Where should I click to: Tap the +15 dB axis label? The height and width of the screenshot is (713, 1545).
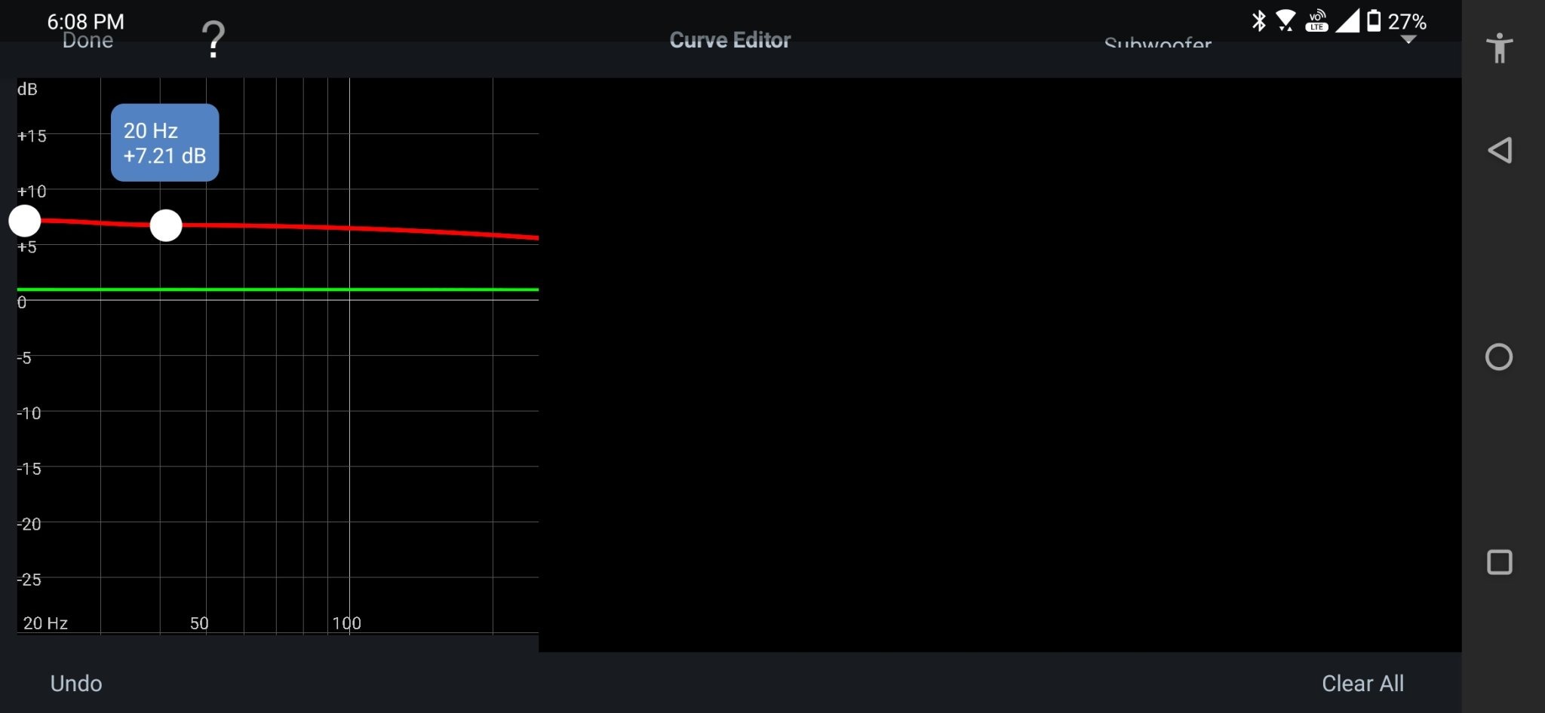pyautogui.click(x=32, y=136)
